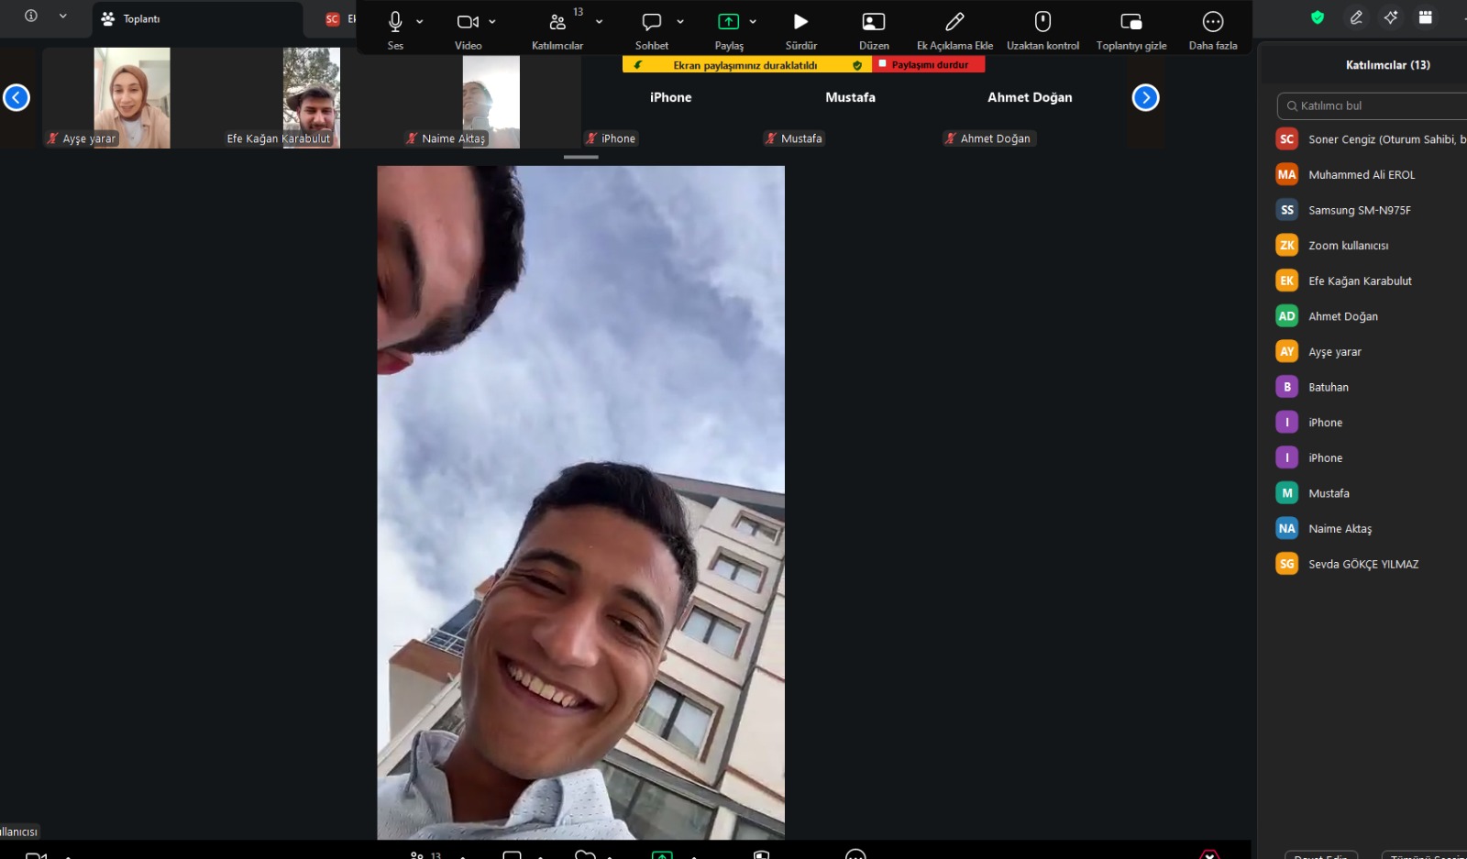
Task: Toggle Toplantıyı gizle to hide the meeting
Action: pos(1131,22)
